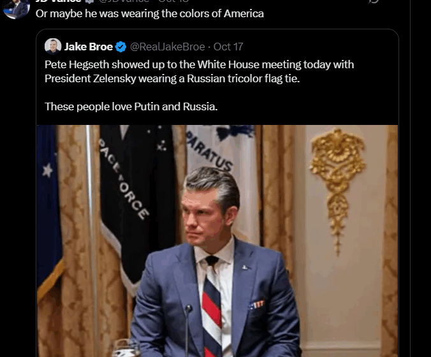The image size is (431, 357).
Task: Click Jake Broe's small profile picture
Action: (53, 47)
